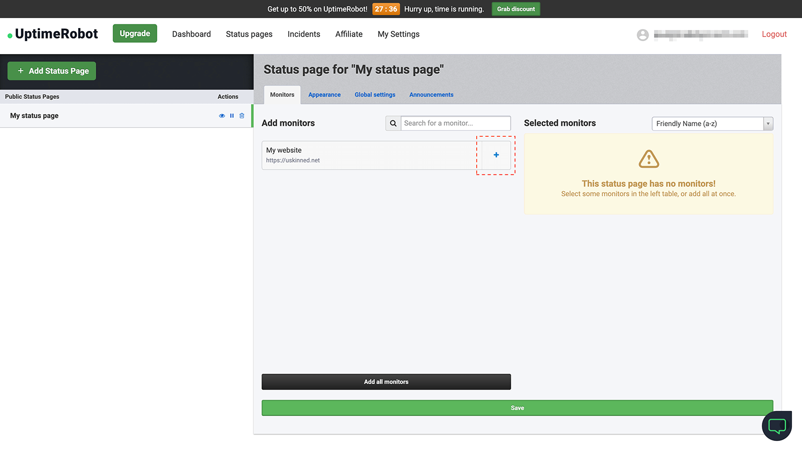Open the Announcements tab
The image size is (802, 451).
(431, 94)
